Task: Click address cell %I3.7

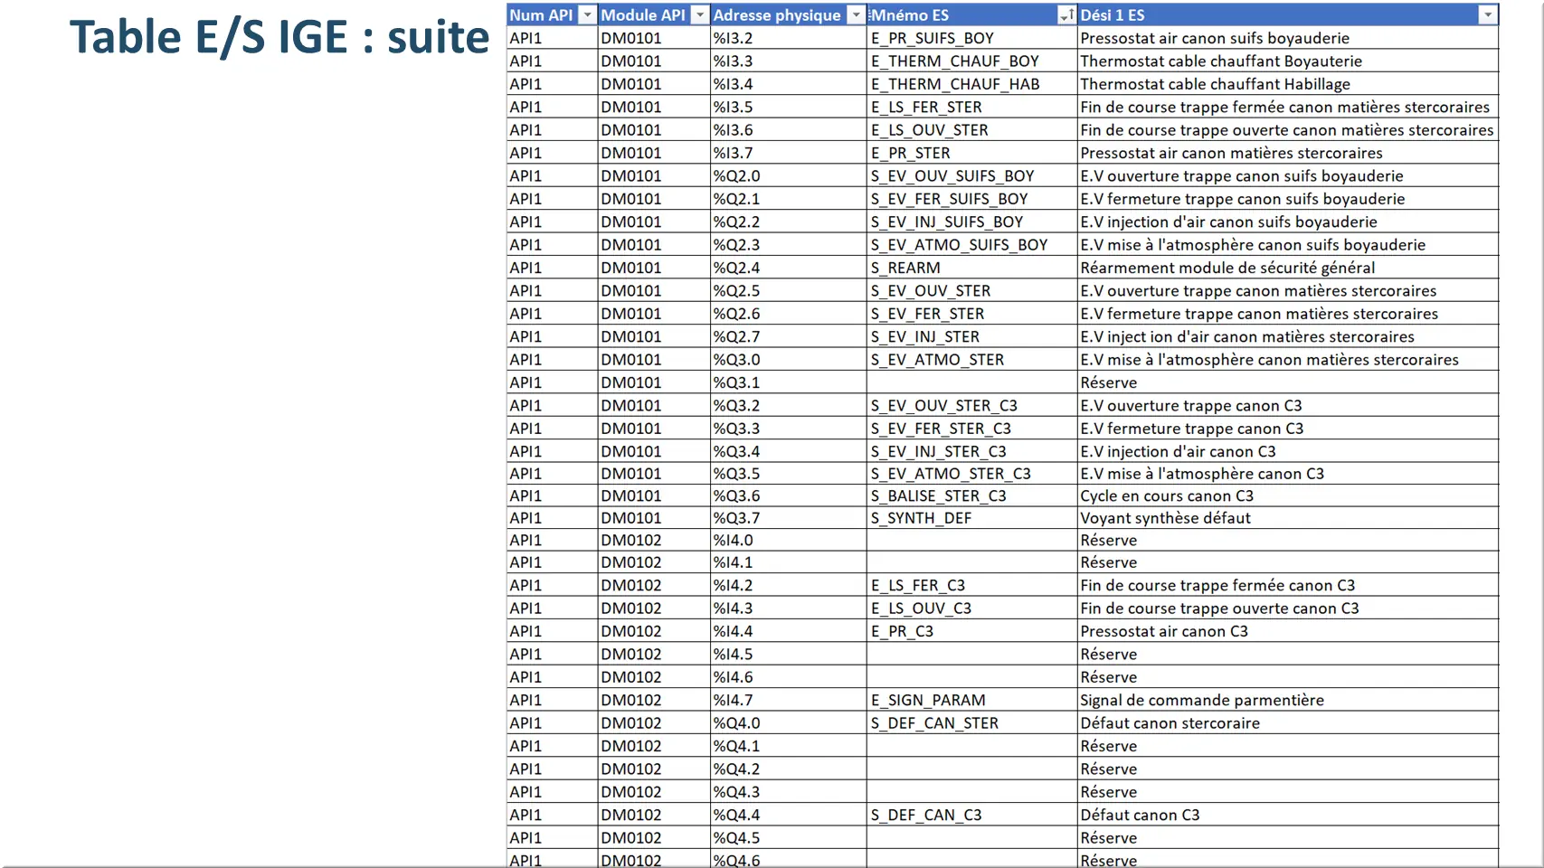Action: [x=788, y=153]
